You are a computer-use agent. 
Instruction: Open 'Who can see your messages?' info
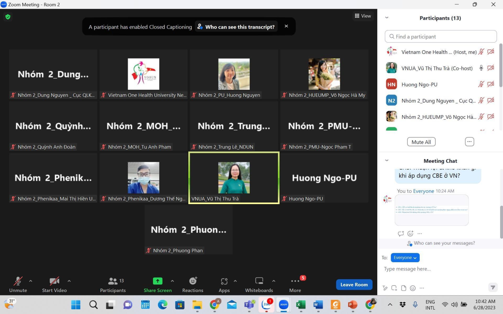pyautogui.click(x=441, y=243)
